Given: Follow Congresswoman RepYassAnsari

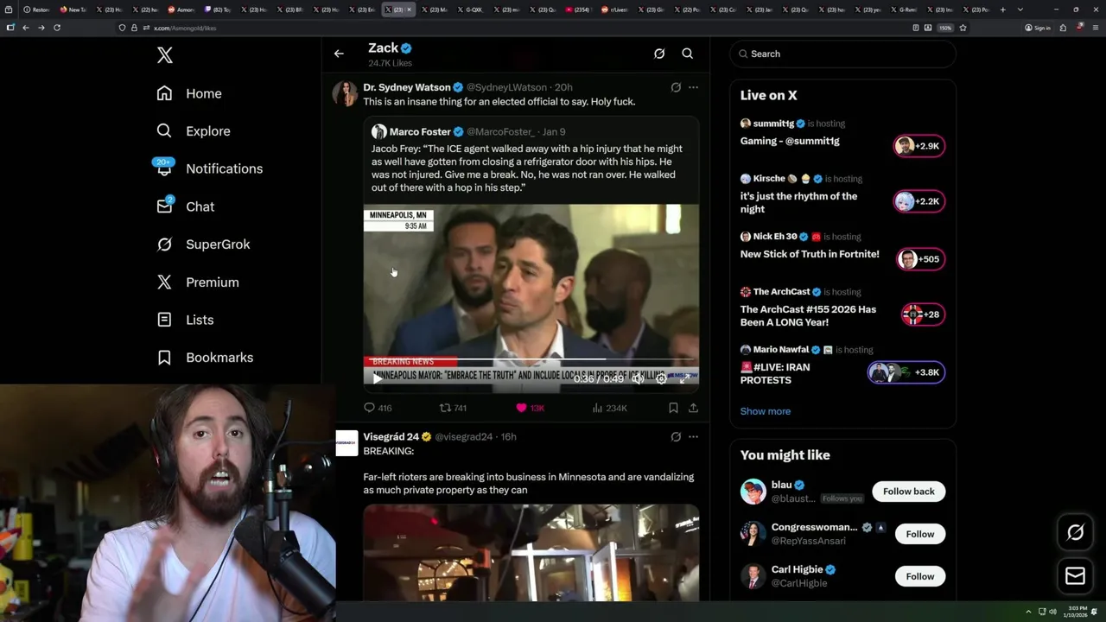Looking at the screenshot, I should 920,534.
